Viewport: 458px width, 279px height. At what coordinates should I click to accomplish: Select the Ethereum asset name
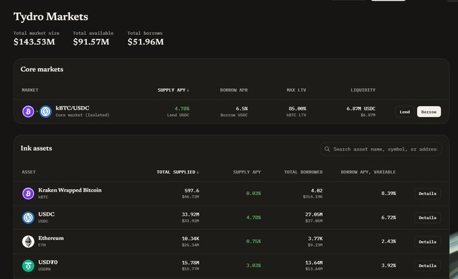[x=51, y=238]
